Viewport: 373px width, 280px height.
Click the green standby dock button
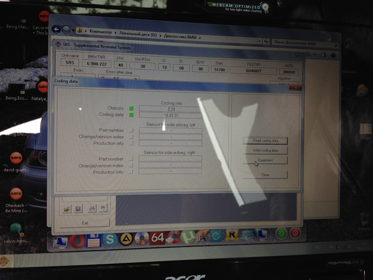tap(281, 233)
